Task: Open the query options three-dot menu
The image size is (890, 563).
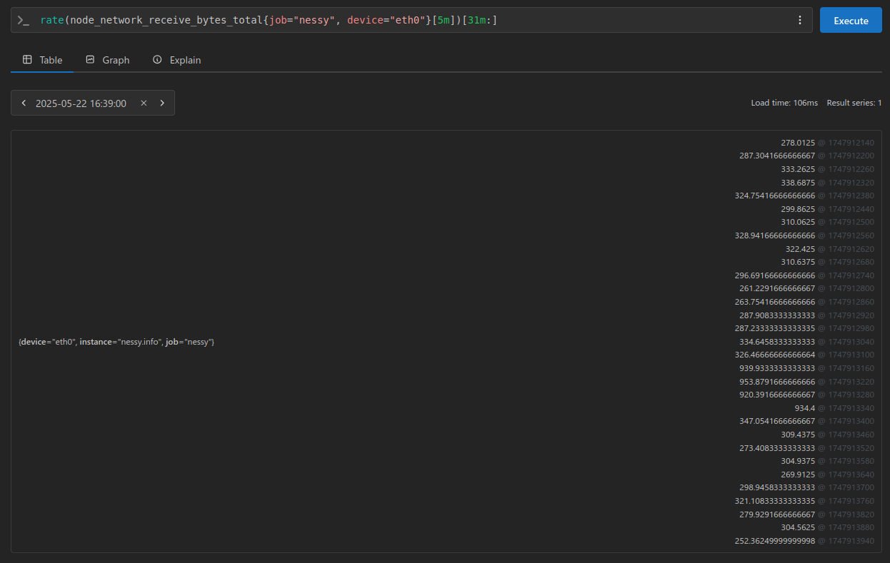Action: [x=800, y=21]
